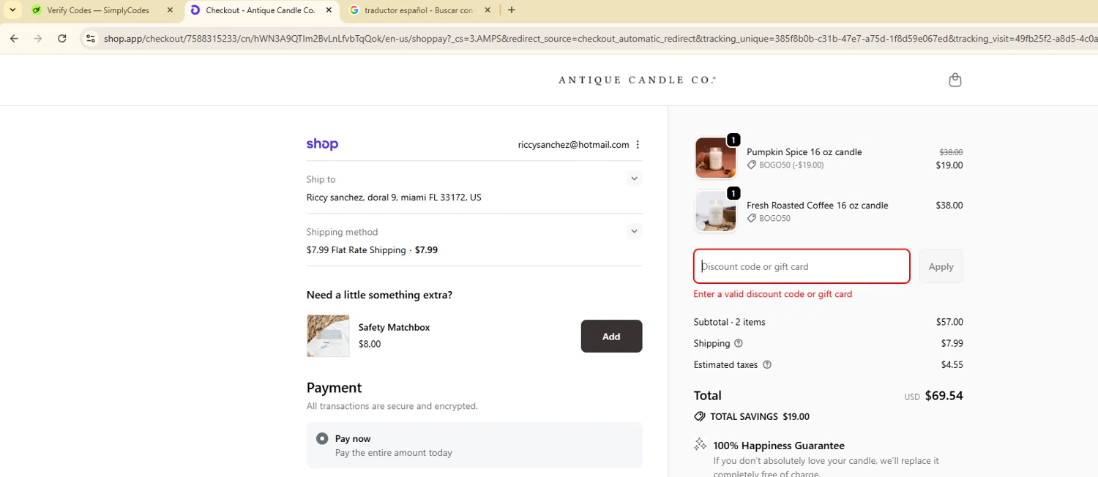Click the struck-through $38.00 original price
The width and height of the screenshot is (1098, 477).
coord(951,153)
